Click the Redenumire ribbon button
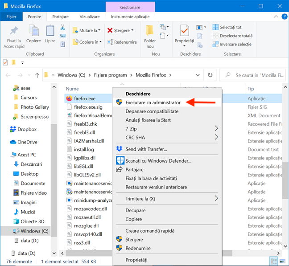 pos(122,42)
